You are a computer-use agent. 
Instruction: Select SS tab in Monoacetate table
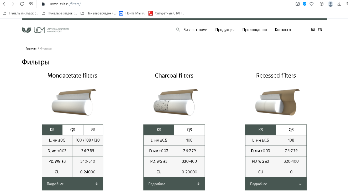pyautogui.click(x=93, y=130)
